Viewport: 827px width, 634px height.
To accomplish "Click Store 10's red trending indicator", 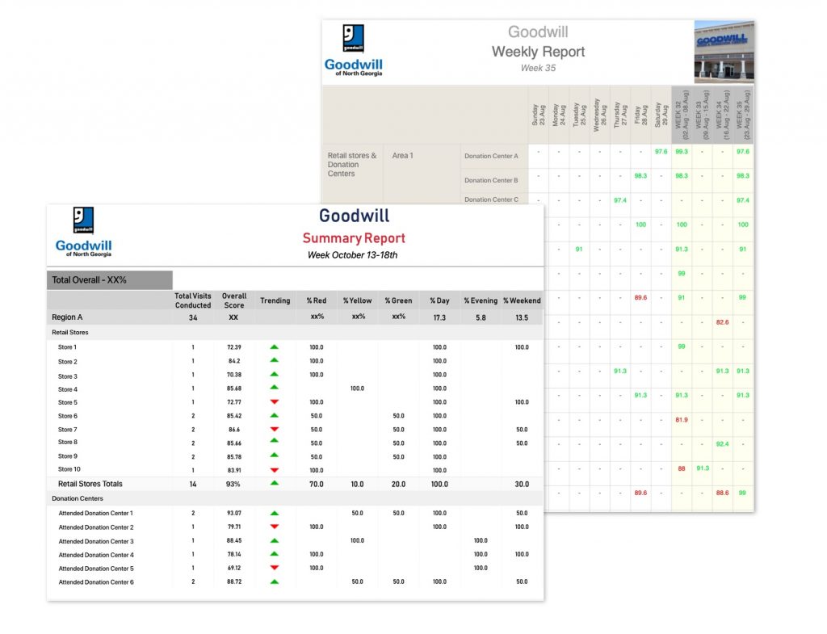I will (x=275, y=468).
